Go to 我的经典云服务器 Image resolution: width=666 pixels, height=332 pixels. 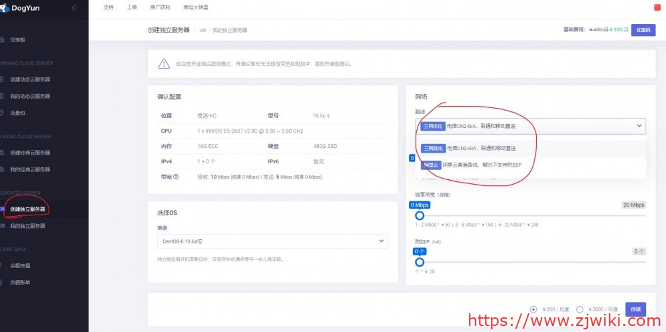coord(30,169)
